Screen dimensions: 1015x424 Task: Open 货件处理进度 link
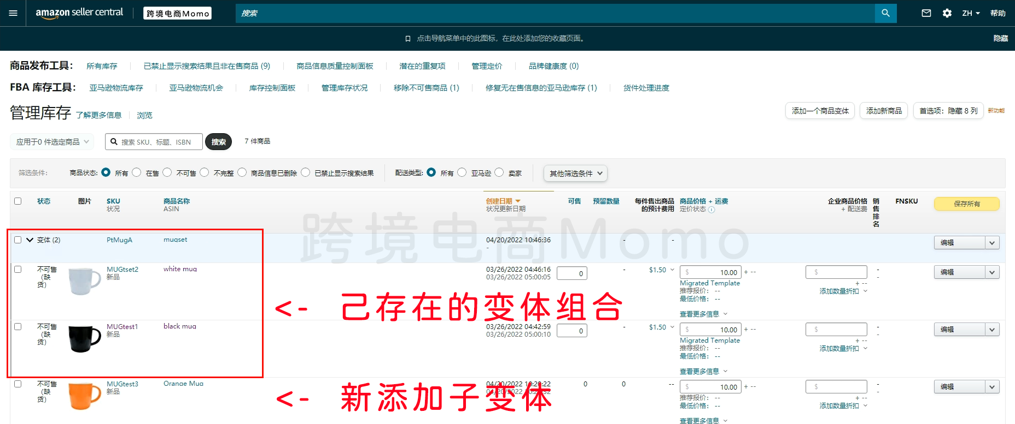(x=646, y=88)
